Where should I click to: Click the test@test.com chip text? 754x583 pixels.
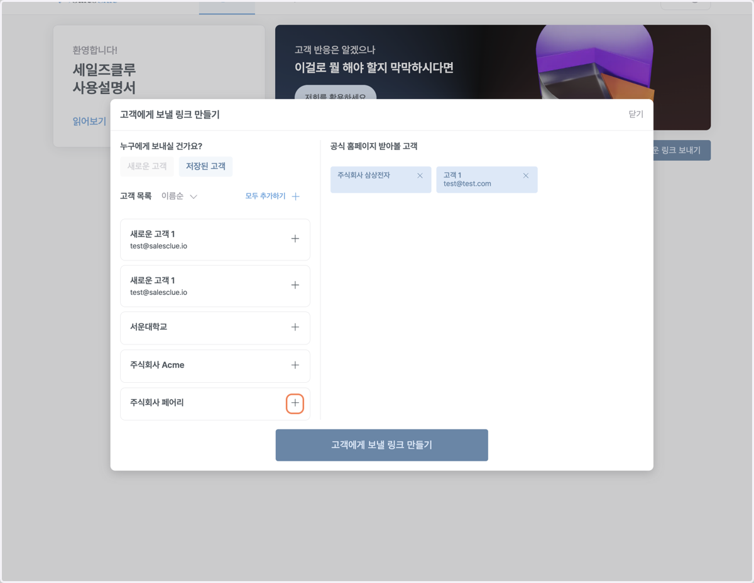pyautogui.click(x=467, y=184)
